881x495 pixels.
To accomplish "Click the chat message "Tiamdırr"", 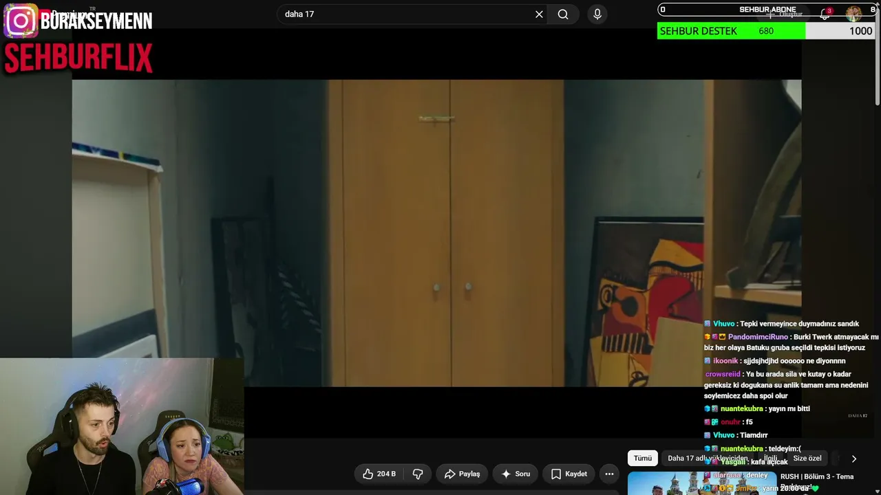I will 754,435.
